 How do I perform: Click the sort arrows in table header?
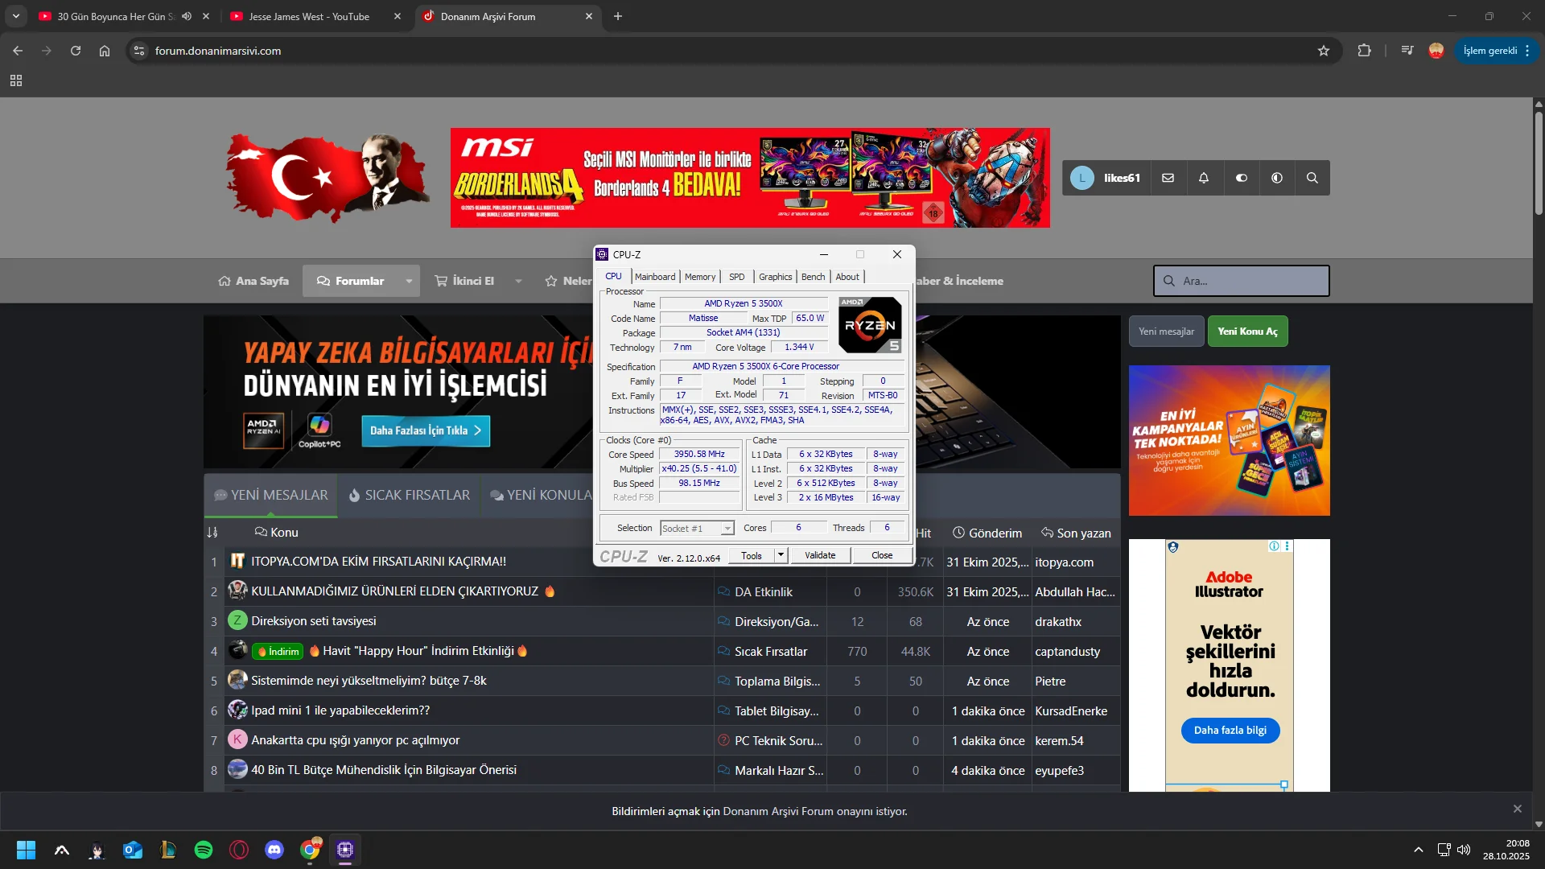[x=212, y=533]
